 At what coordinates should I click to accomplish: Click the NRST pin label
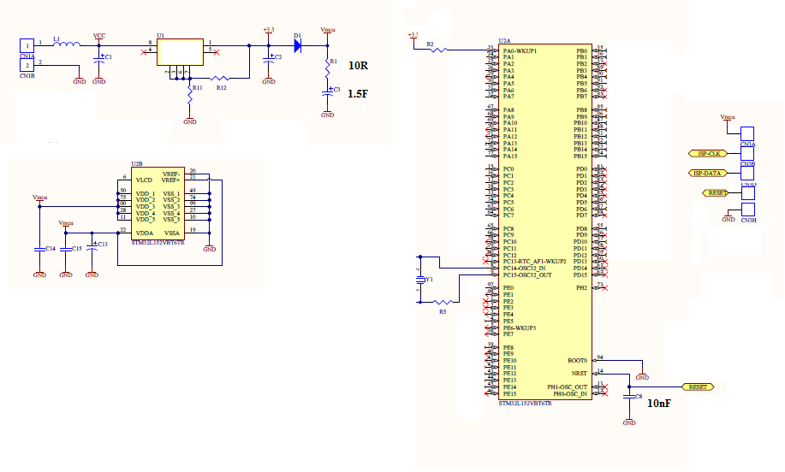pyautogui.click(x=580, y=374)
